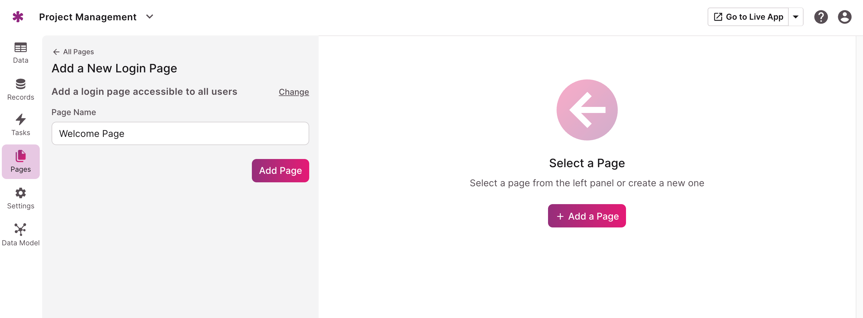The height and width of the screenshot is (318, 863).
Task: Click the Add Page button
Action: click(280, 171)
